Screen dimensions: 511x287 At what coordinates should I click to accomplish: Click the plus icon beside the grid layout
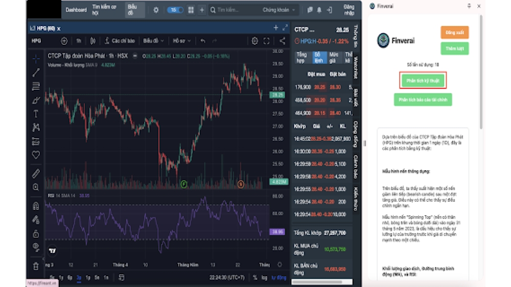pos(202,10)
